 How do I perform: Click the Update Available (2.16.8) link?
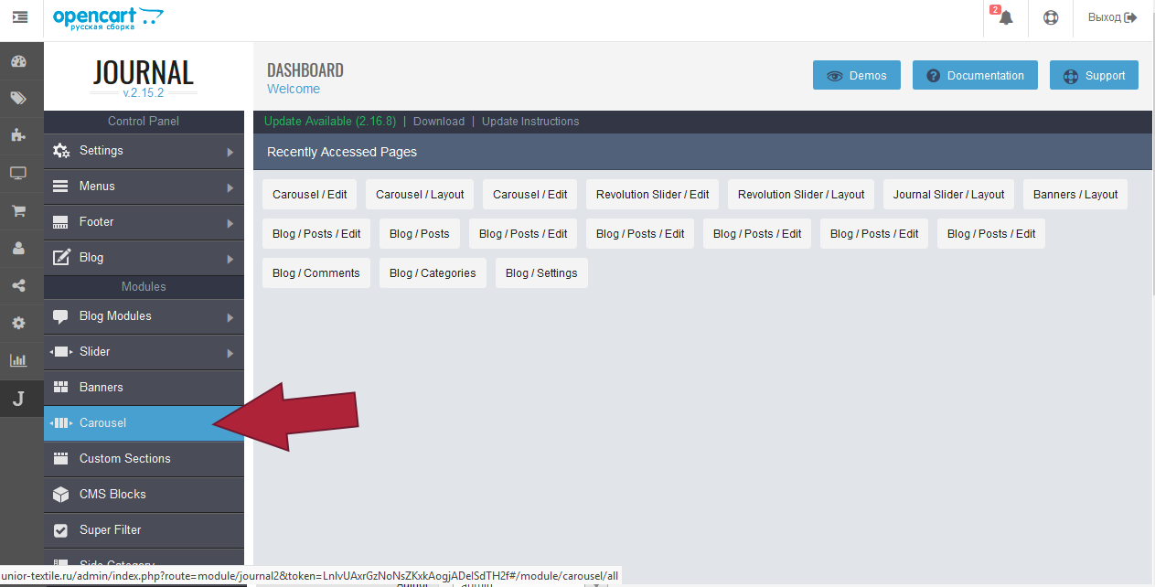pos(330,122)
